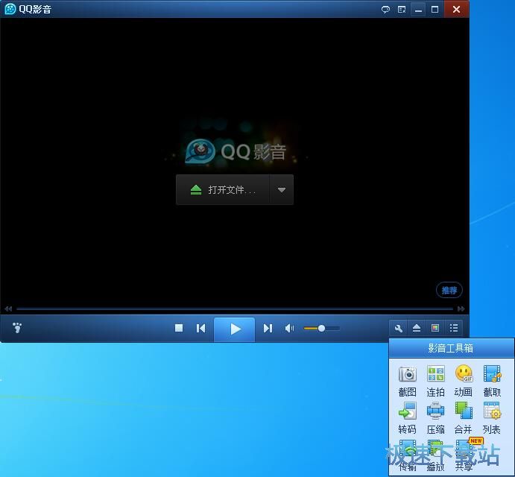Skip to the next track
The height and width of the screenshot is (477, 515).
[268, 328]
